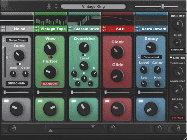
Task: Click the Q knob in Classic Drive
Action: click(x=90, y=84)
